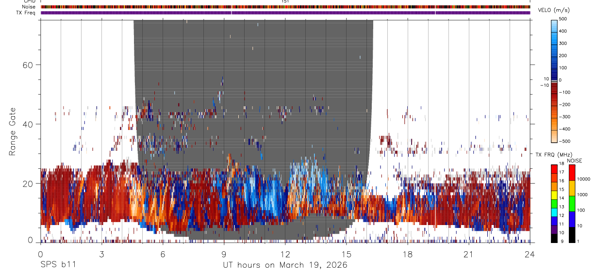Click the 500 value on velocity scale
596x275 pixels.
coord(564,19)
